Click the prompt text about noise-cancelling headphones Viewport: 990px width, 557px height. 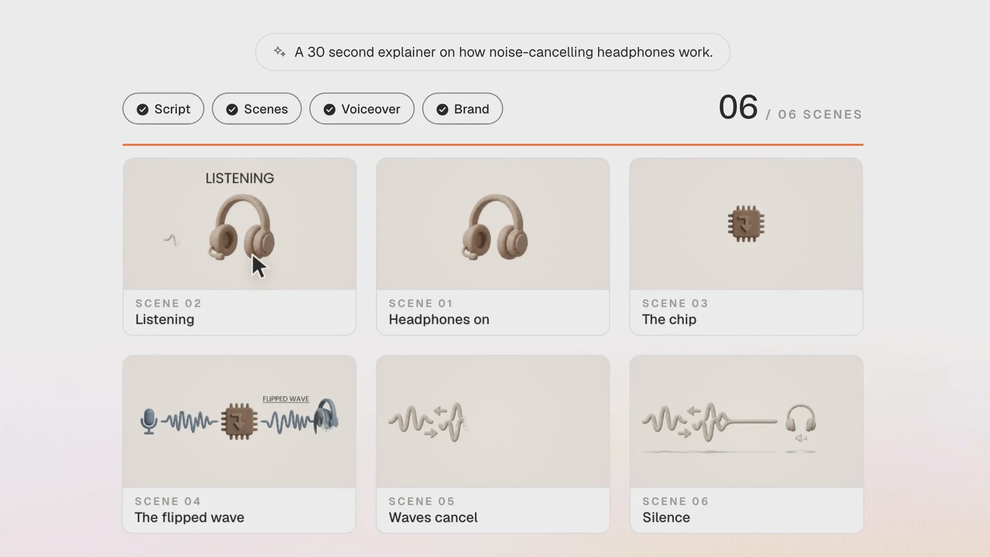click(x=504, y=52)
